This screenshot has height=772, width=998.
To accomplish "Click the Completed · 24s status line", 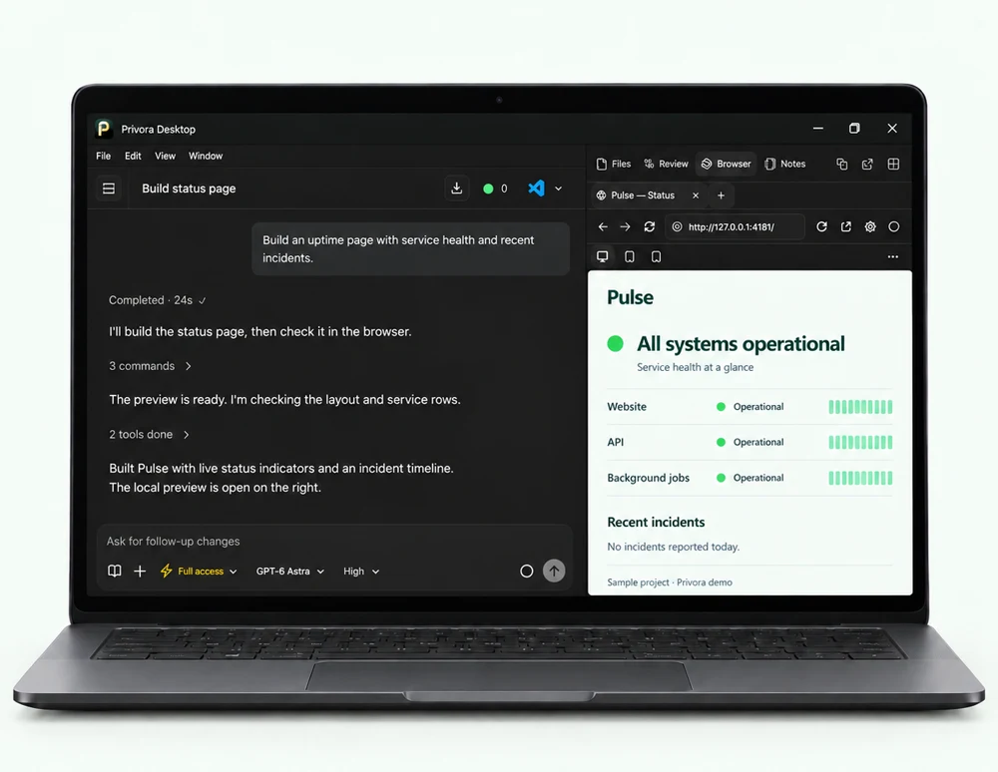I will click(157, 300).
